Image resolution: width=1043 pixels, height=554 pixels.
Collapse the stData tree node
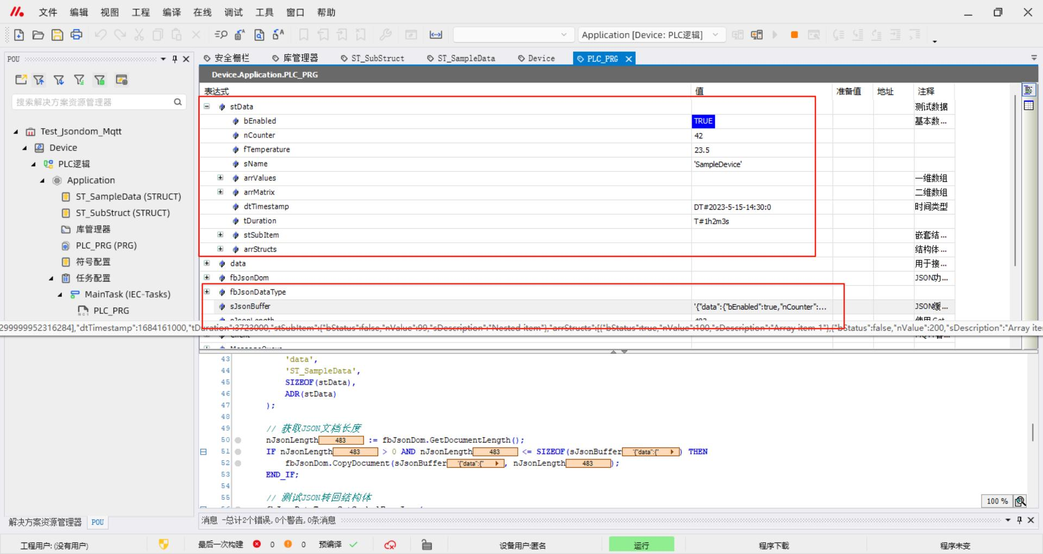207,106
